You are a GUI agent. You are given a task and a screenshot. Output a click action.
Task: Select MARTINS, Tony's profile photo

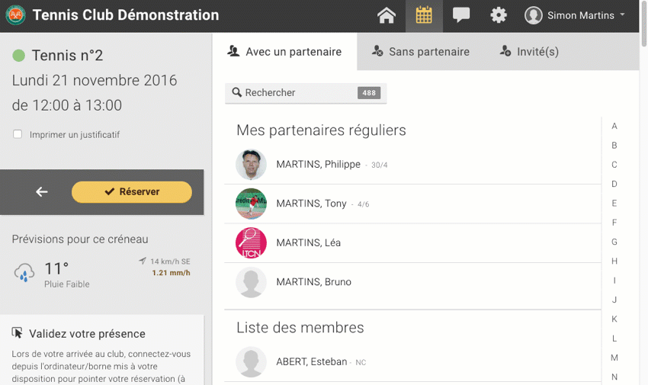[x=251, y=204]
